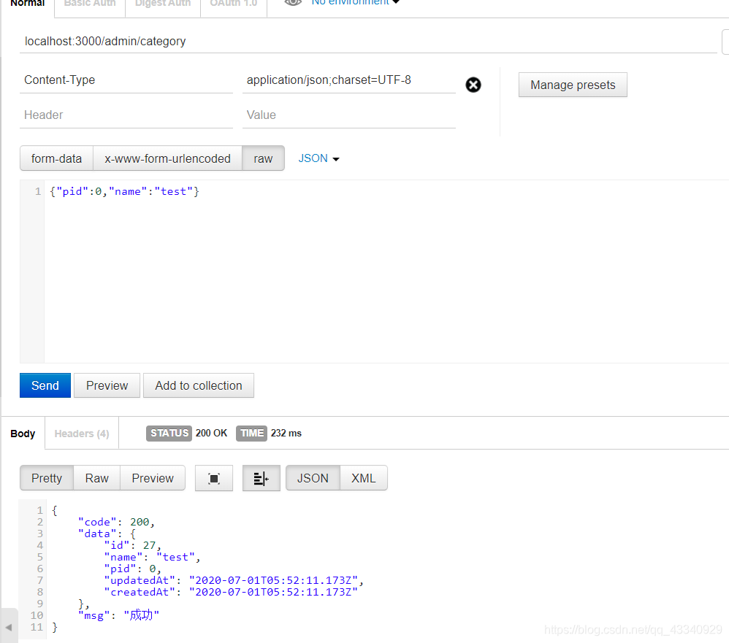
Task: Switch to the Basic Auth tab
Action: click(x=89, y=4)
